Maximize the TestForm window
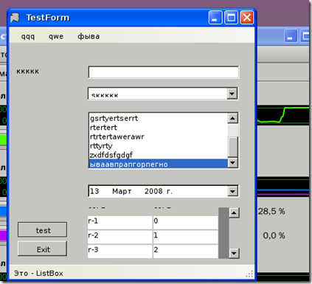Screen dimensions: 312x284 coord(231,18)
